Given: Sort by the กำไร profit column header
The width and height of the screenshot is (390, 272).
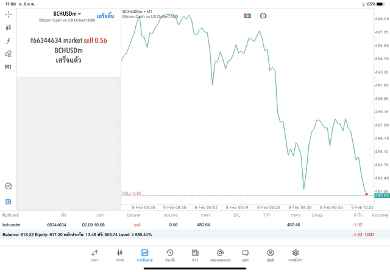Looking at the screenshot, I should (x=358, y=215).
